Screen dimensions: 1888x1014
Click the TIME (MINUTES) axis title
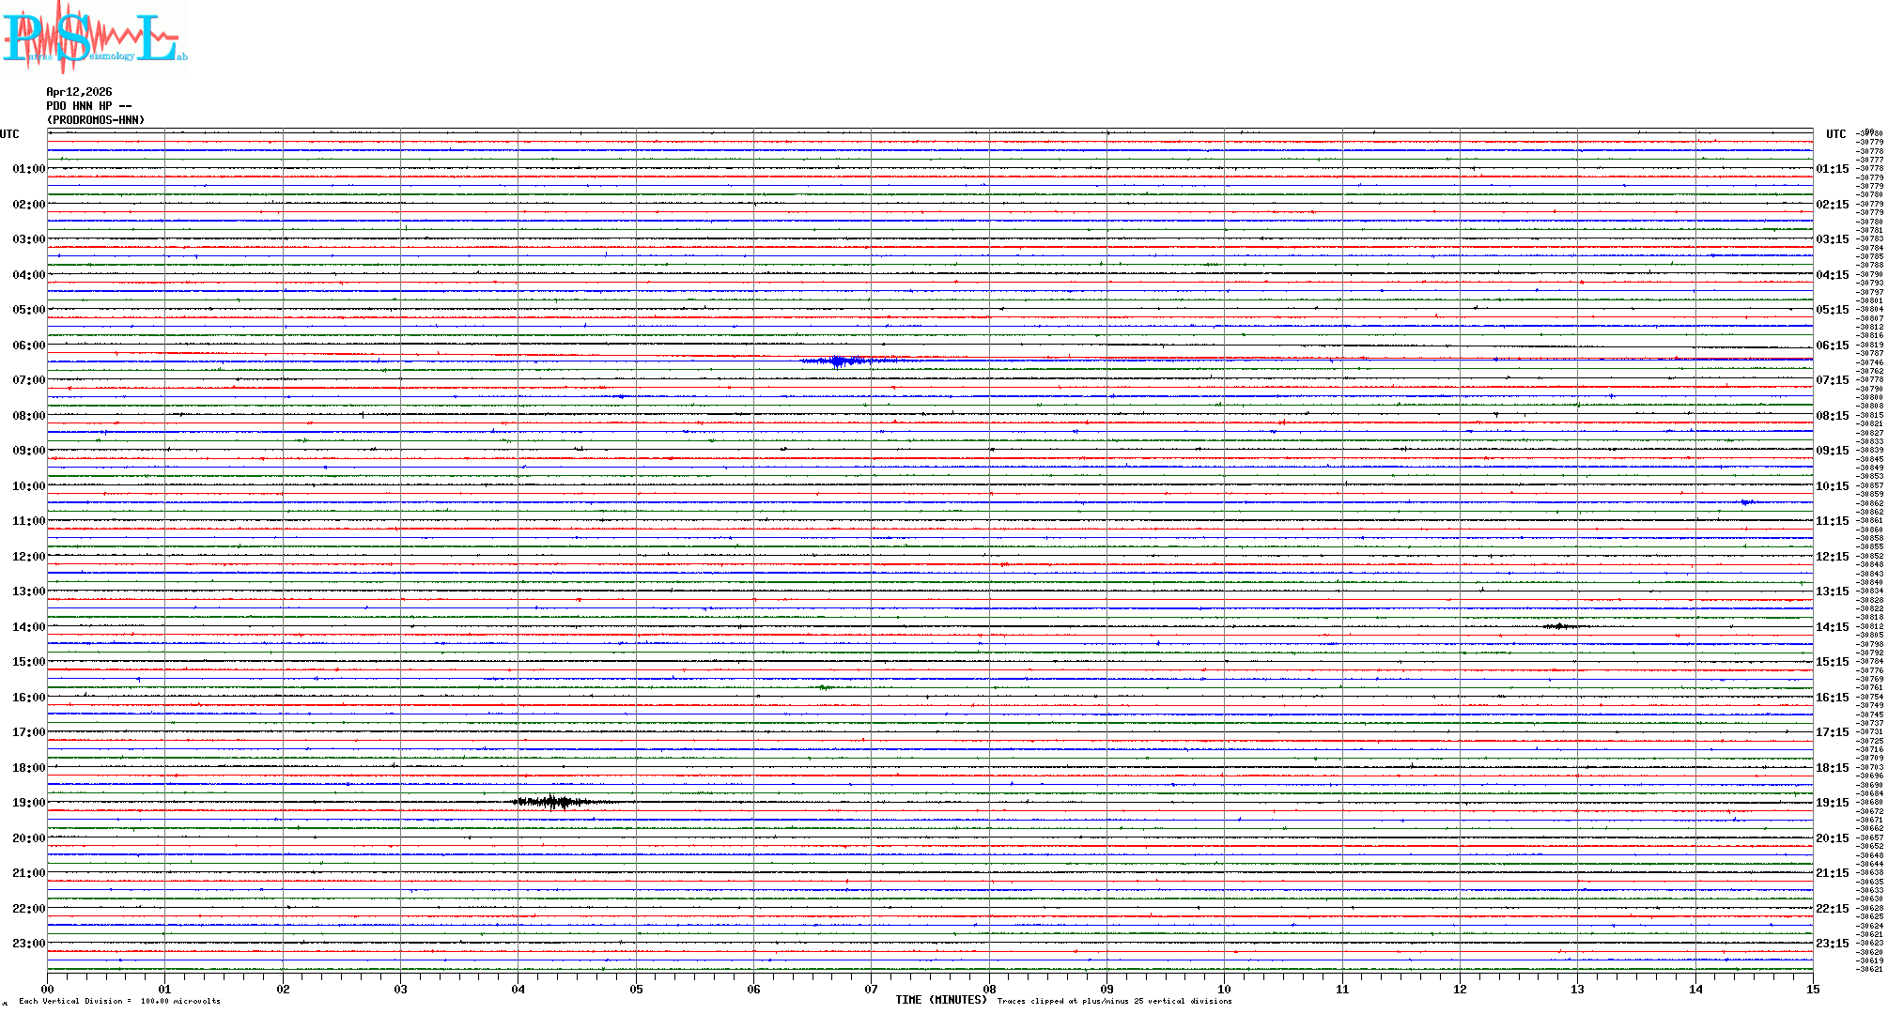click(x=941, y=1000)
